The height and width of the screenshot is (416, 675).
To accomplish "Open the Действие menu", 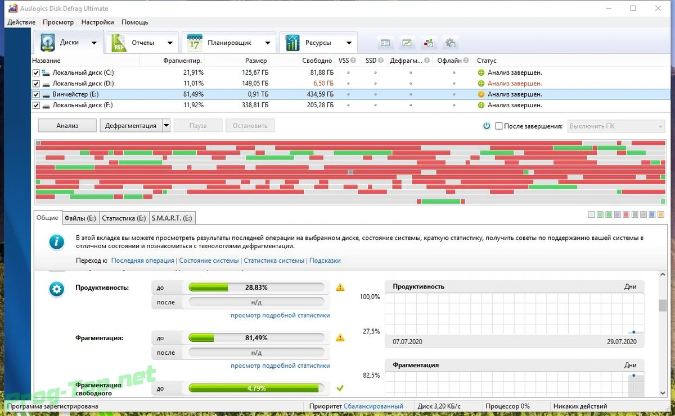I will coord(21,22).
